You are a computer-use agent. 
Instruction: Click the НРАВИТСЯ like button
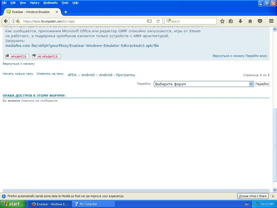17,56
